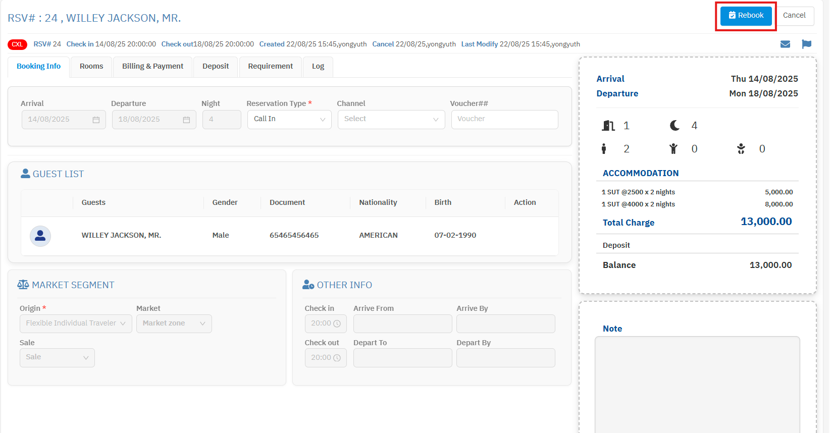Click the Cancel button
The height and width of the screenshot is (433, 830).
click(794, 16)
